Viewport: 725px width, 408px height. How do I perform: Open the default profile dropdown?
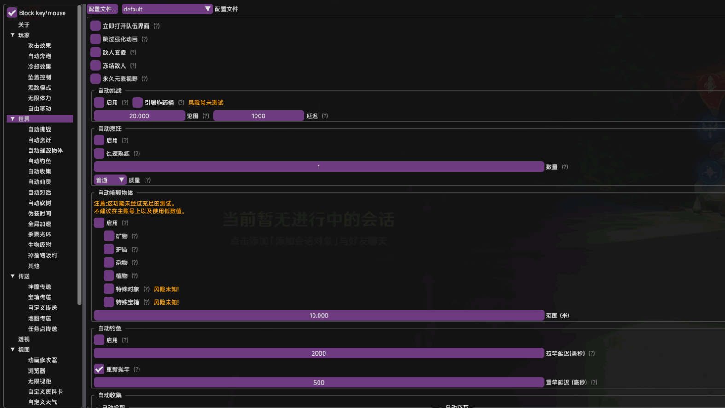pos(167,9)
